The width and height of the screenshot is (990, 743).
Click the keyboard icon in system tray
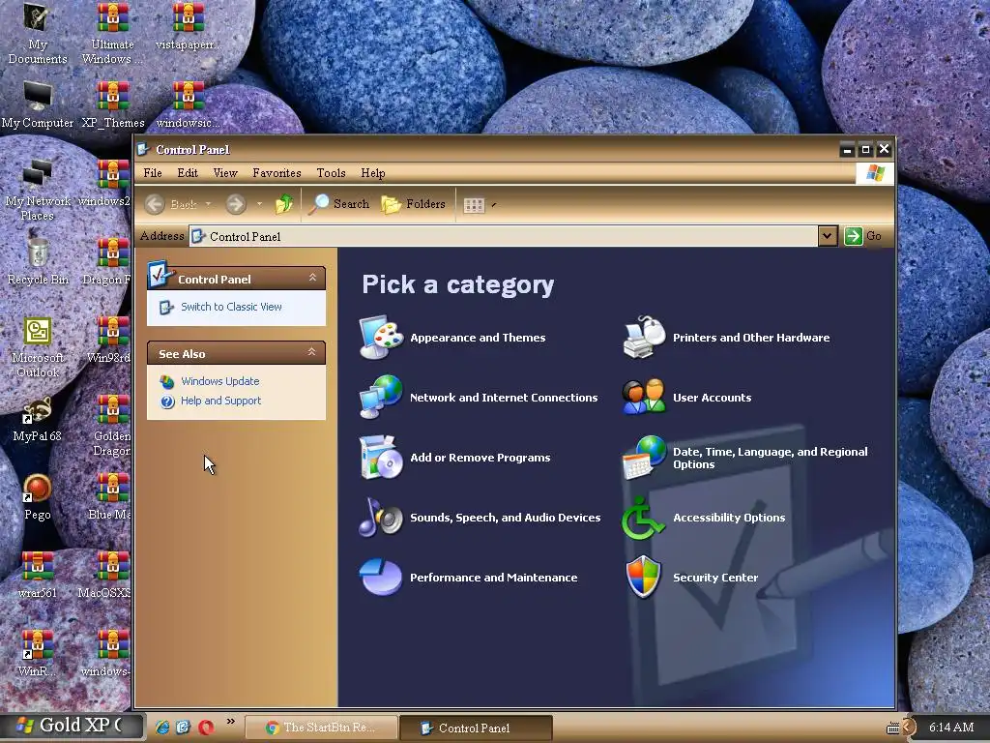pyautogui.click(x=892, y=728)
